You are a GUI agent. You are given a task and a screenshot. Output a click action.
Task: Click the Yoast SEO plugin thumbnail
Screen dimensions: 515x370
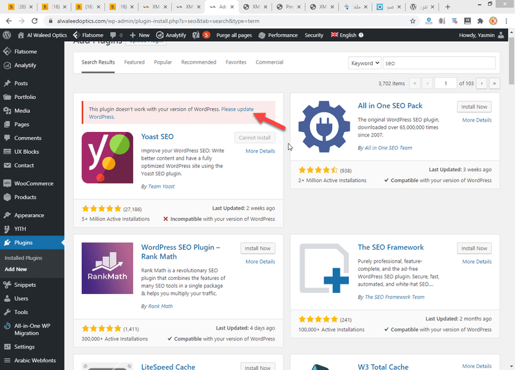(108, 158)
